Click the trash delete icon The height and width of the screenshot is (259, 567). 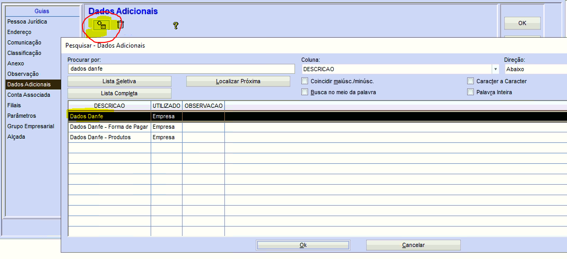[120, 25]
